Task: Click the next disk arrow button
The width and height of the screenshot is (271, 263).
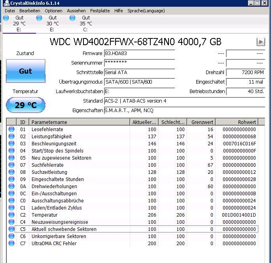Action: pos(261,42)
